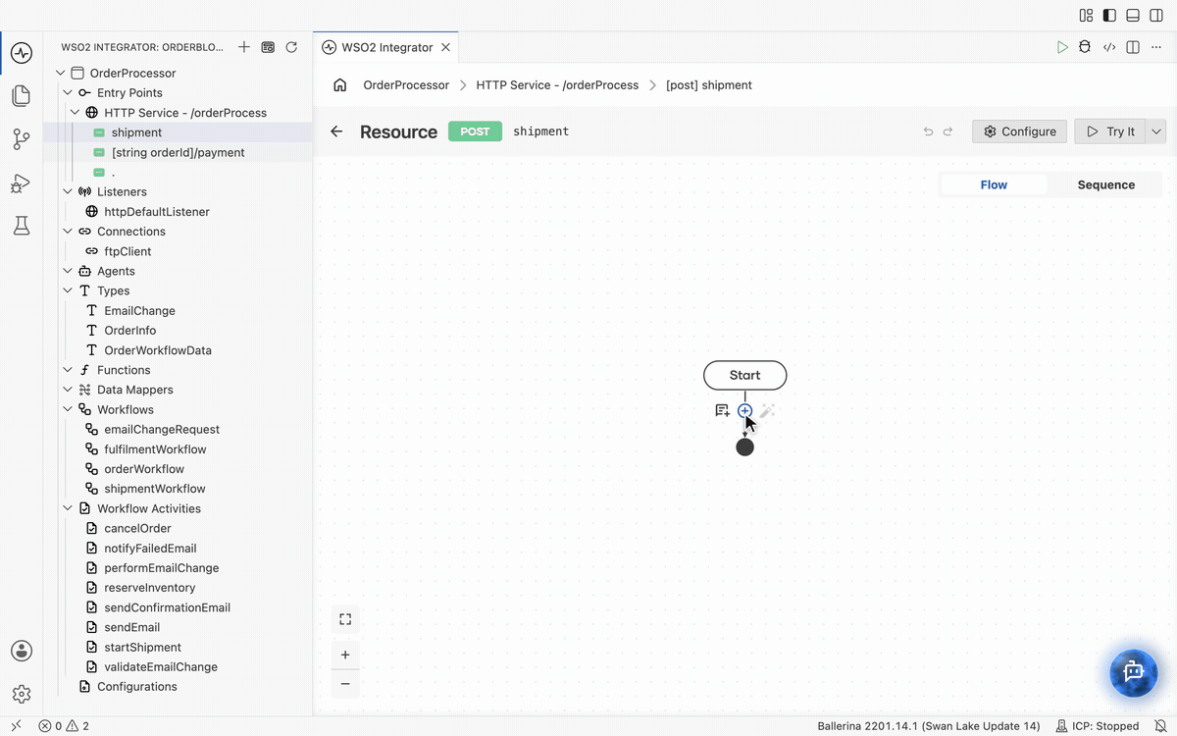Open the Run and Debug icon
The height and width of the screenshot is (736, 1177).
(22, 183)
